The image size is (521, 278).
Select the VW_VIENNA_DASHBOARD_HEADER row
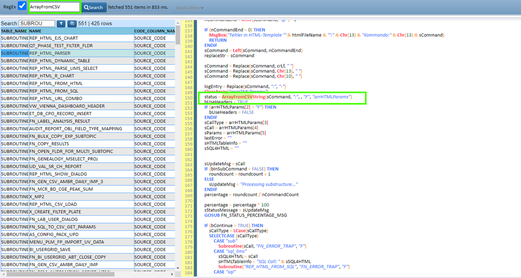pos(81,106)
